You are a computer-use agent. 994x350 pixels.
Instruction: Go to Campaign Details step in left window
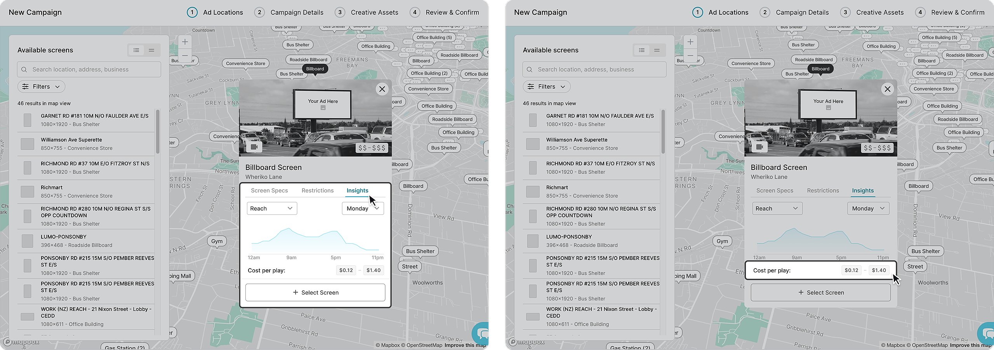289,12
